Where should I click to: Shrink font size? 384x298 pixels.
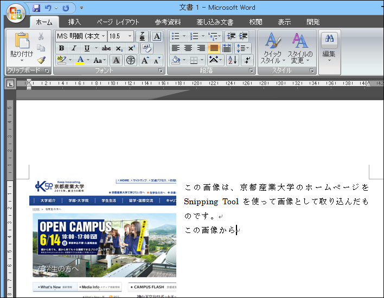pos(157,60)
